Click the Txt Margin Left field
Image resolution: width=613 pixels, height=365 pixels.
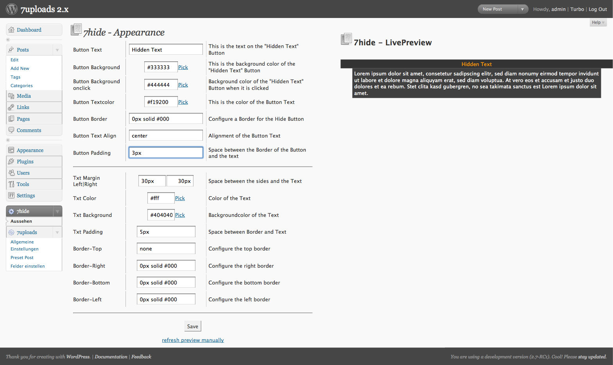(x=152, y=181)
